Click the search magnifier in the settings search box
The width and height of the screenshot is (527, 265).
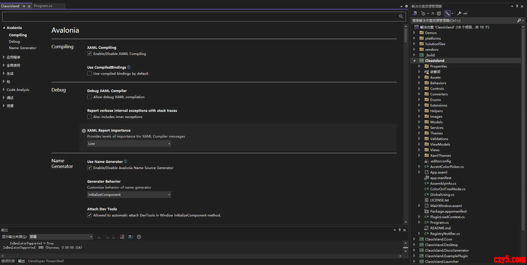tap(401, 16)
